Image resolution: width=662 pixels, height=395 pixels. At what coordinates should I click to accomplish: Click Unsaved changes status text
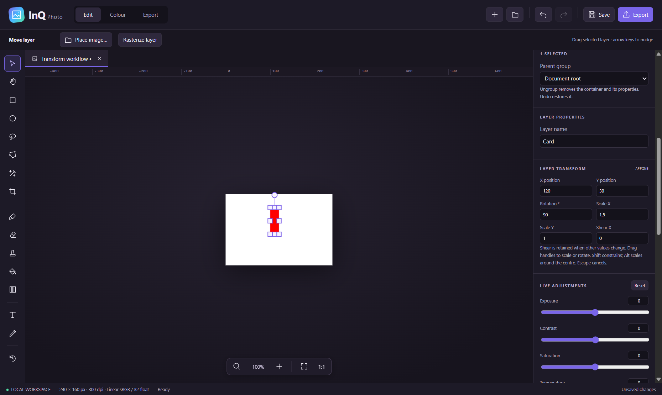coord(638,389)
